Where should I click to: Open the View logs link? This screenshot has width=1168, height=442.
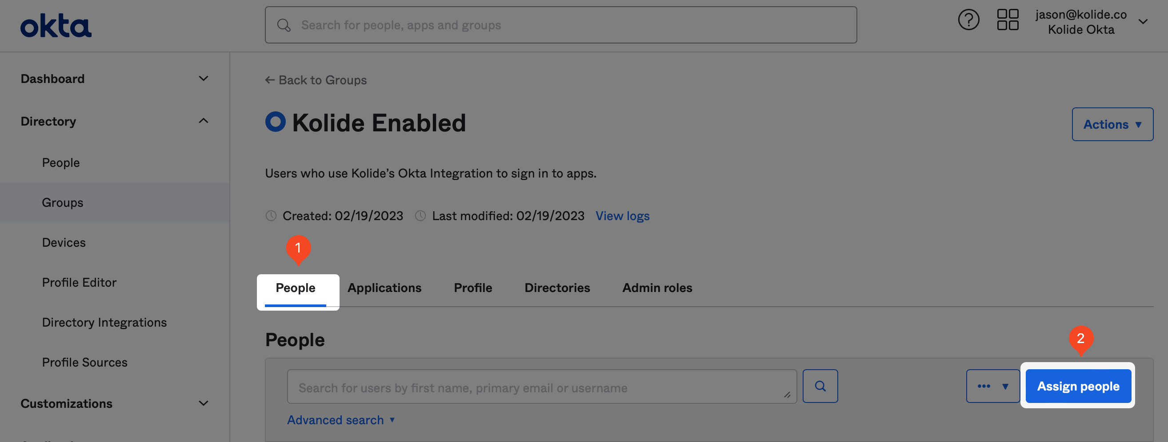pos(622,216)
